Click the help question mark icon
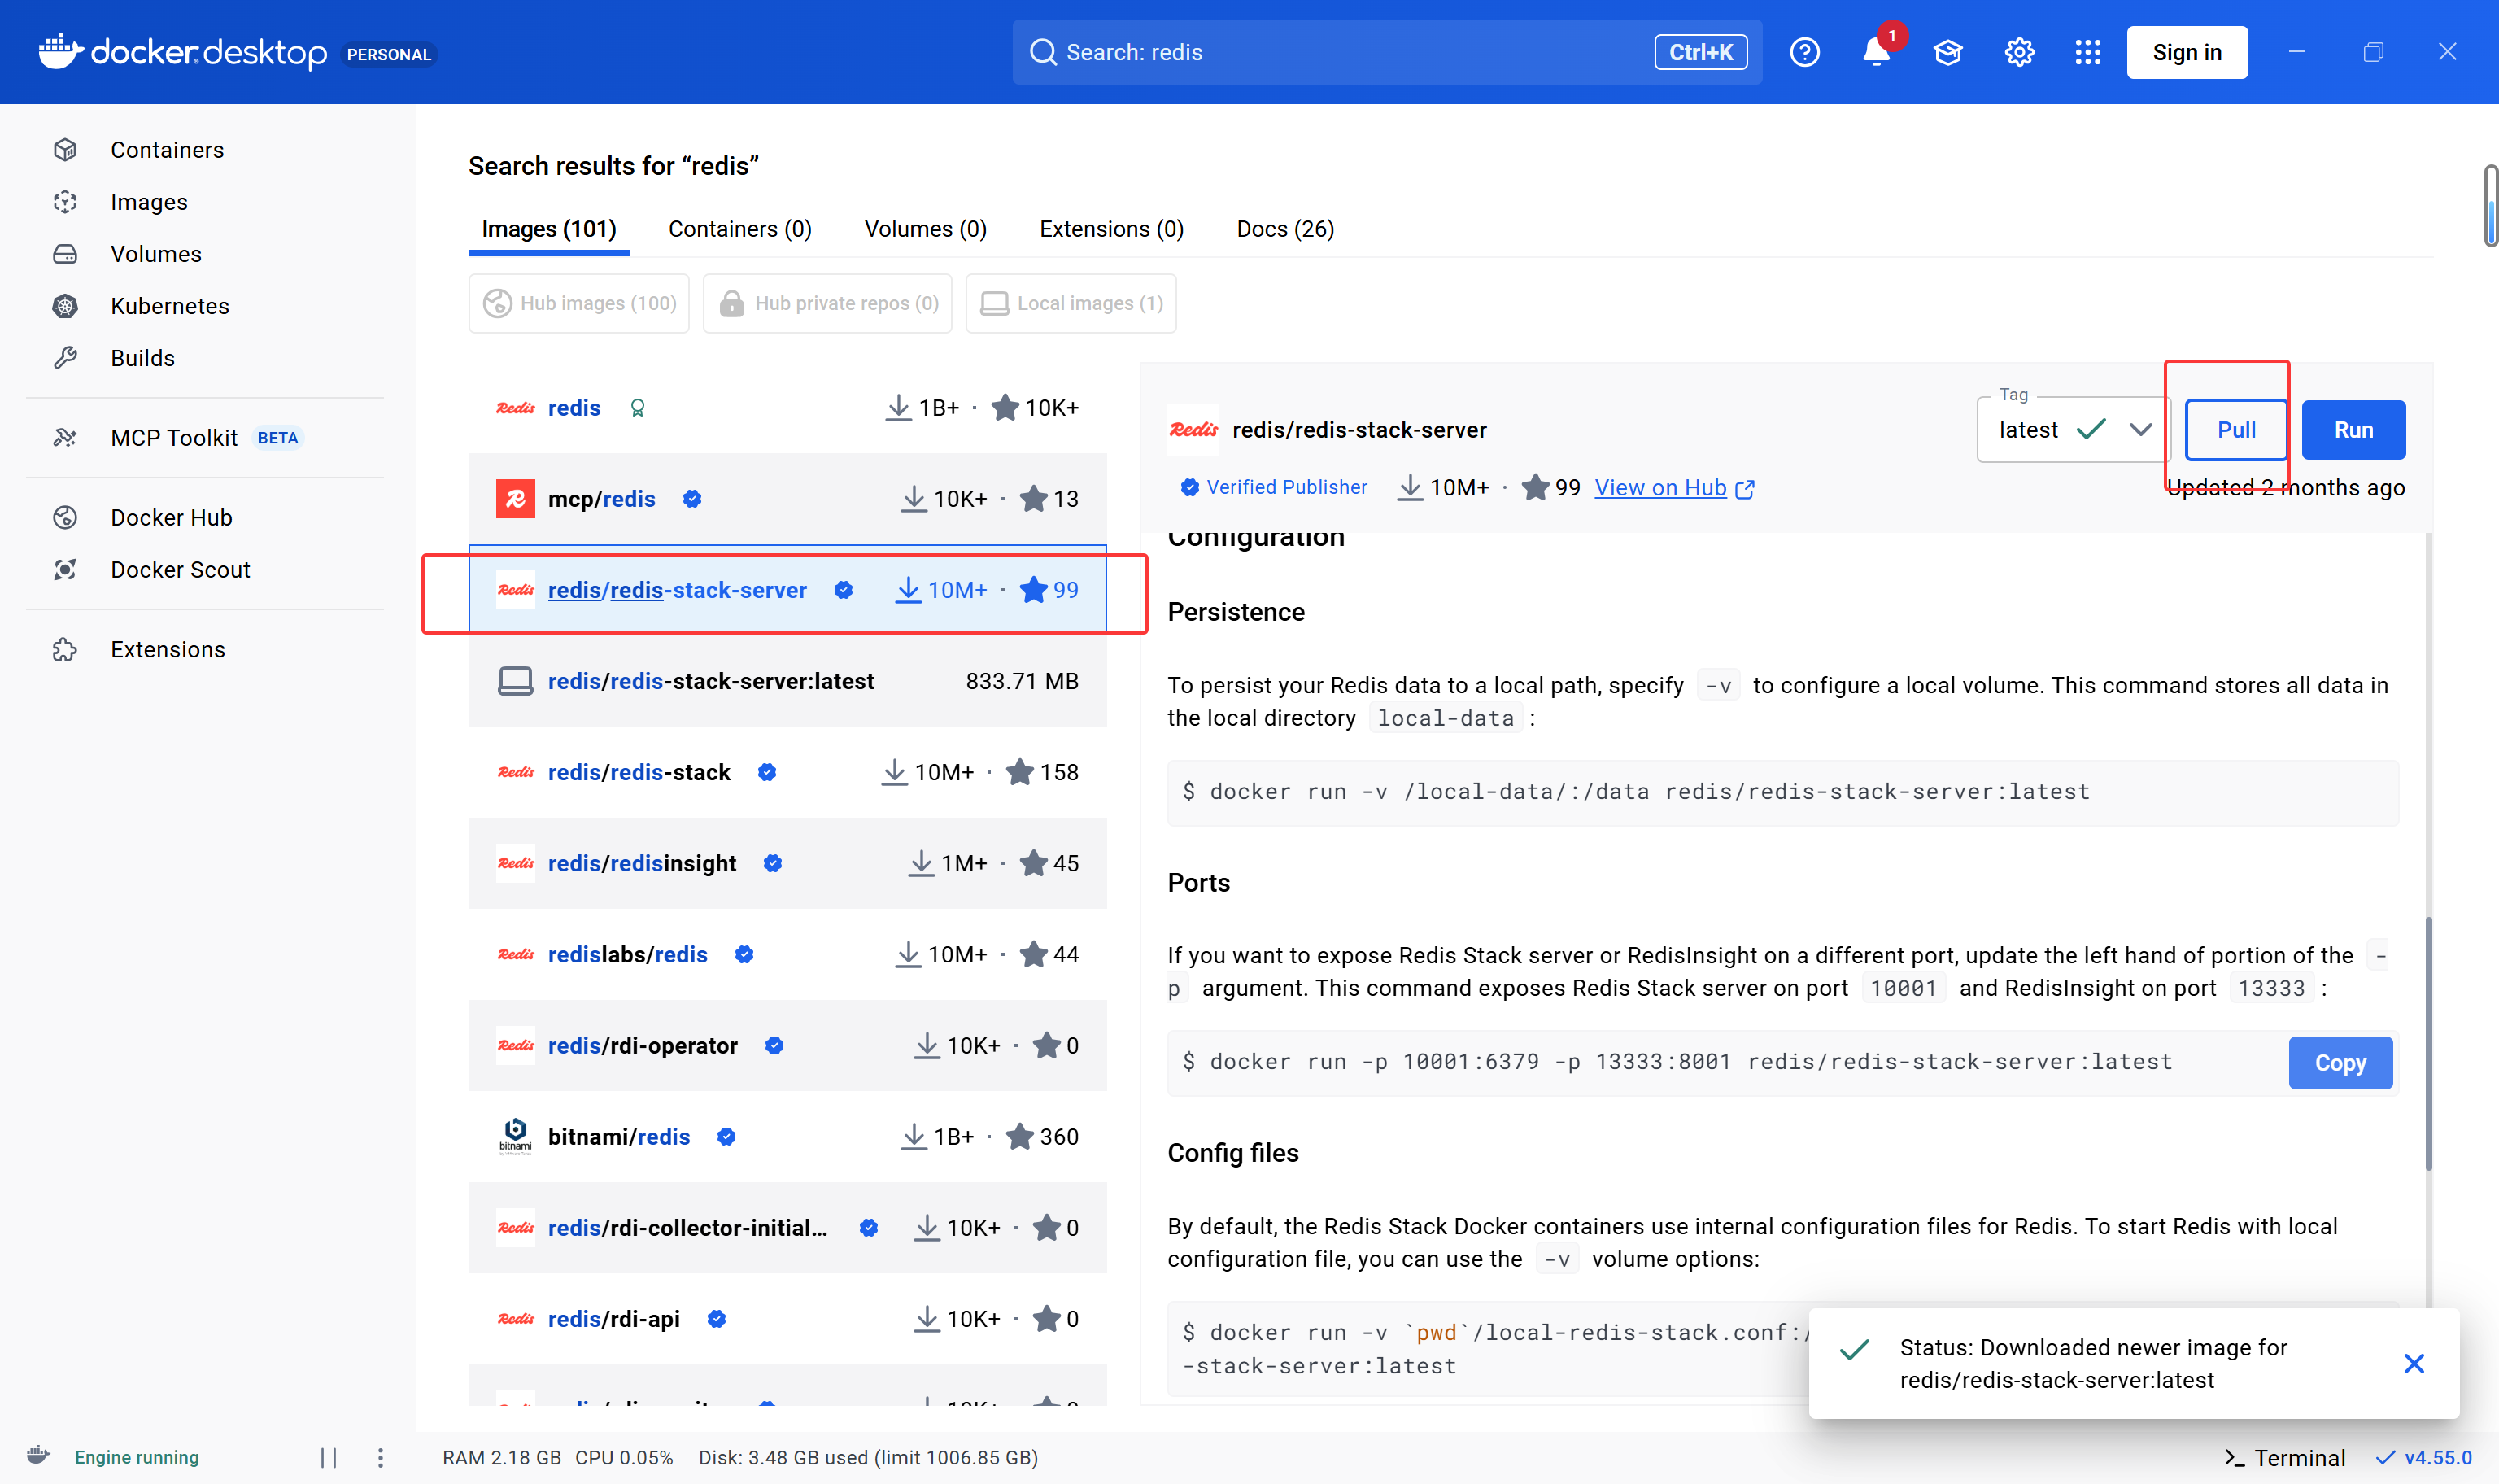The height and width of the screenshot is (1484, 2499). point(1804,52)
